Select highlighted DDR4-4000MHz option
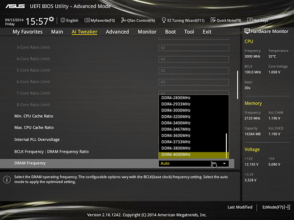 coord(193,154)
